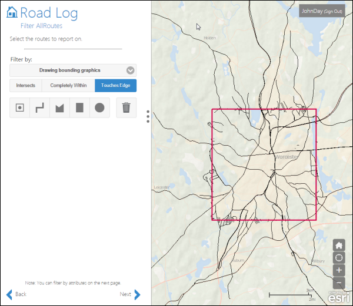The image size is (353, 306).
Task: Click the map Home extent button
Action: 339,246
